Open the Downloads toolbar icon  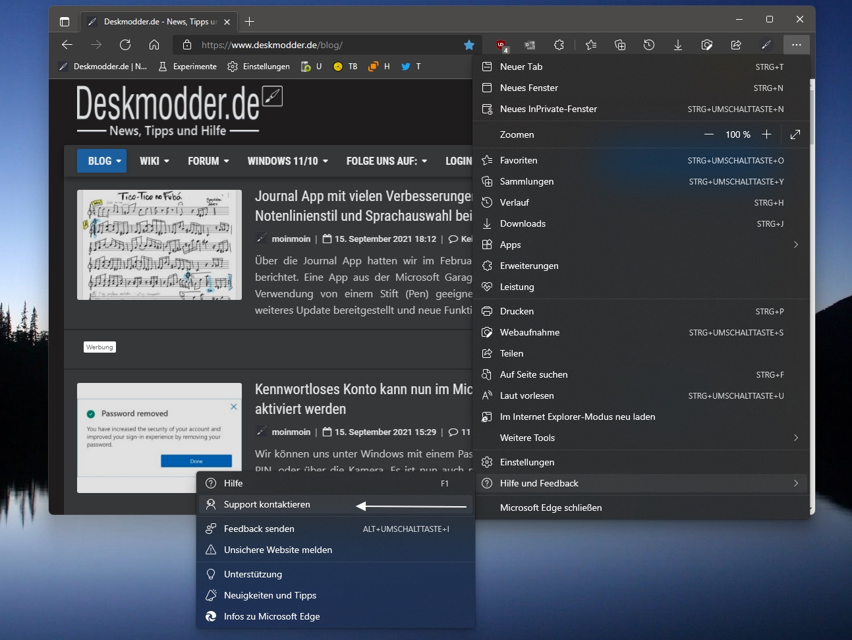[678, 45]
